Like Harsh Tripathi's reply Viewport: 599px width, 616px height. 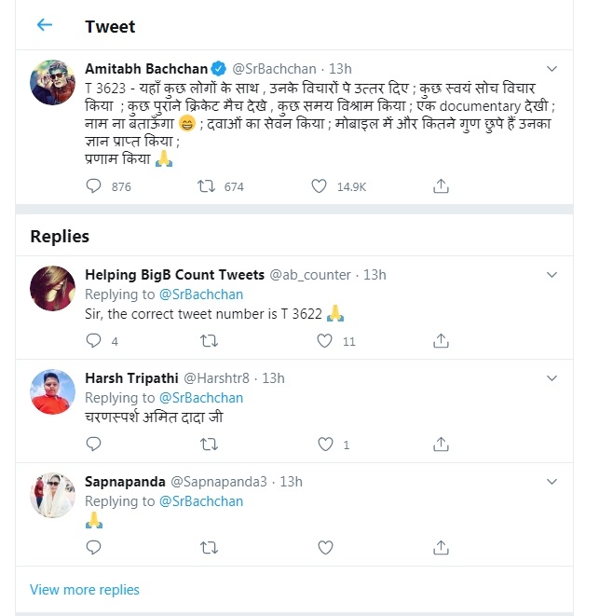pyautogui.click(x=324, y=445)
